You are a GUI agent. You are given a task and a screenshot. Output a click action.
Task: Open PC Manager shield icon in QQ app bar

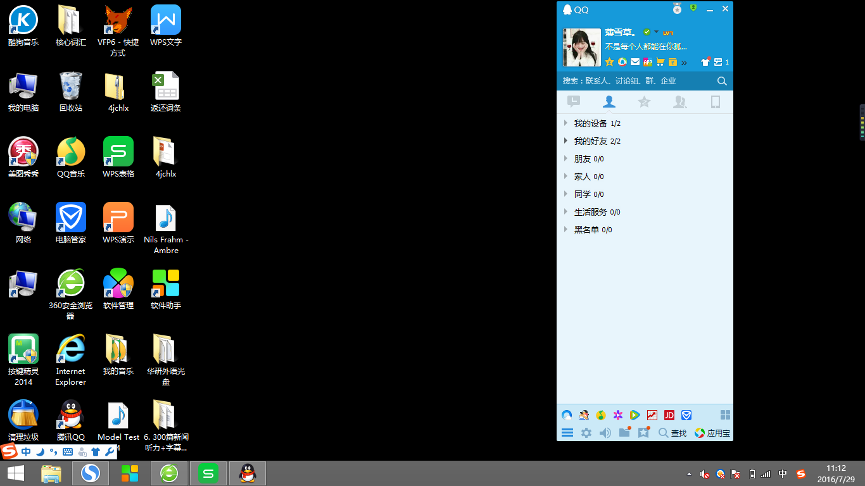[686, 415]
